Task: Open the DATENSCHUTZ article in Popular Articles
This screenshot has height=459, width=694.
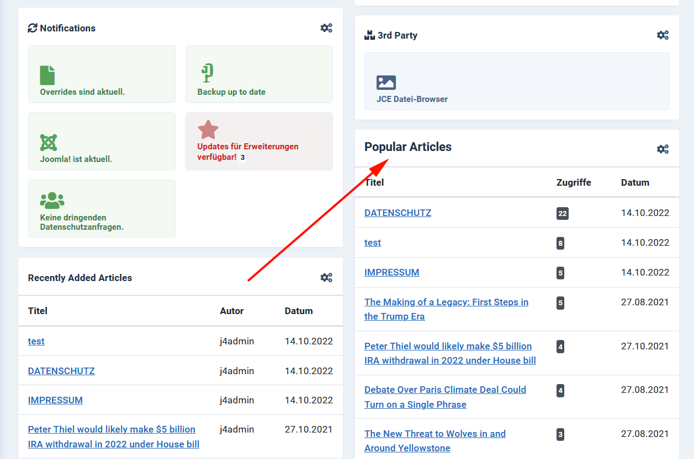Action: click(x=398, y=213)
